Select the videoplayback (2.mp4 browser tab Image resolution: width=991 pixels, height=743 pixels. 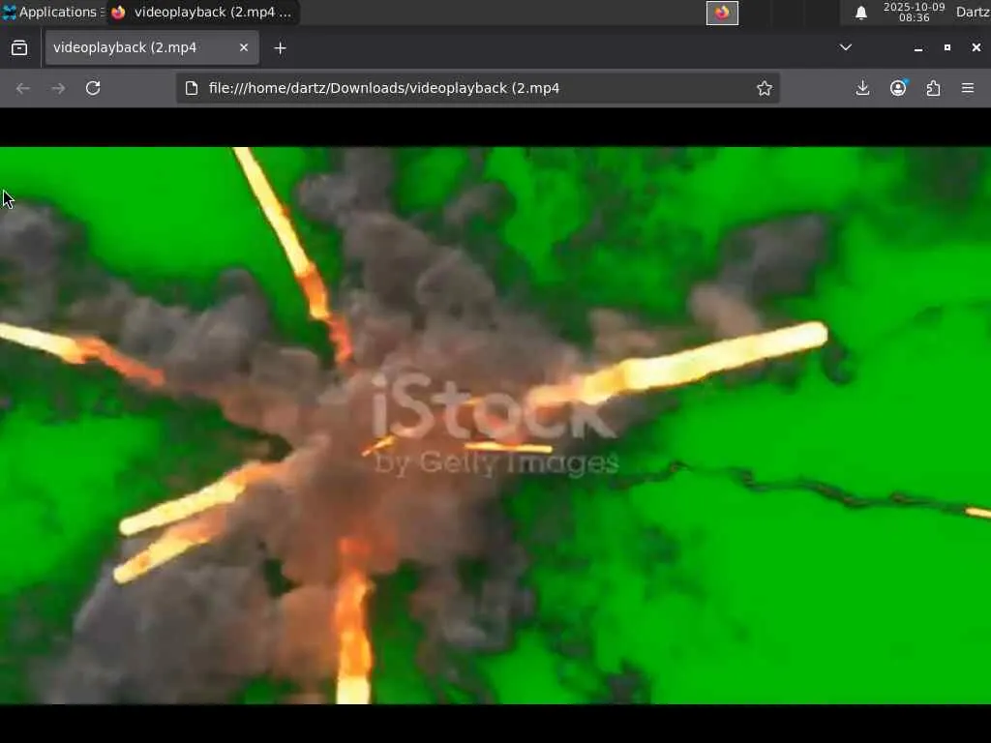152,48
